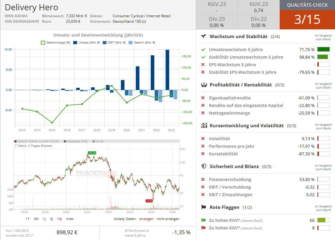Viewport: 335px width, 240px height.
Task: Switch price chart to 3J range
Action: click(x=51, y=219)
